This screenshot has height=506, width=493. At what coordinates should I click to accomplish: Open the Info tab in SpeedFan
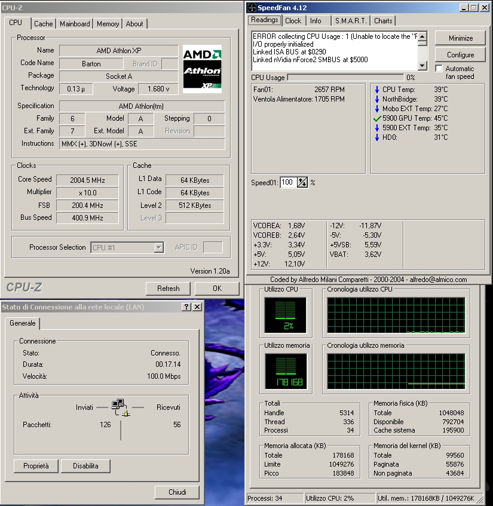[x=316, y=21]
